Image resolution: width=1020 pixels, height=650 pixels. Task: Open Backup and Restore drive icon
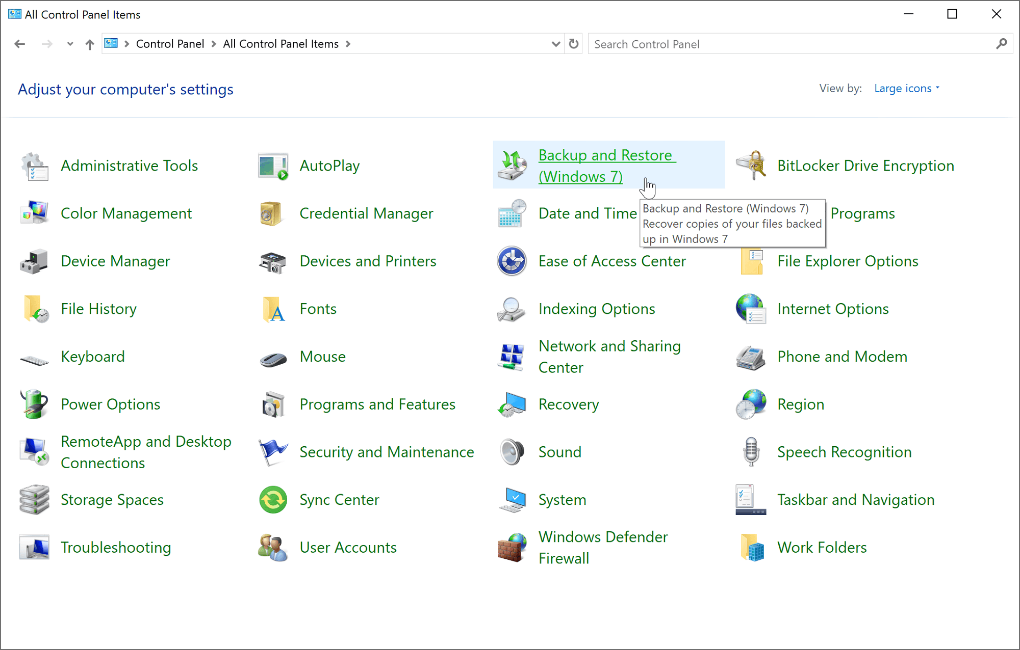click(x=512, y=166)
